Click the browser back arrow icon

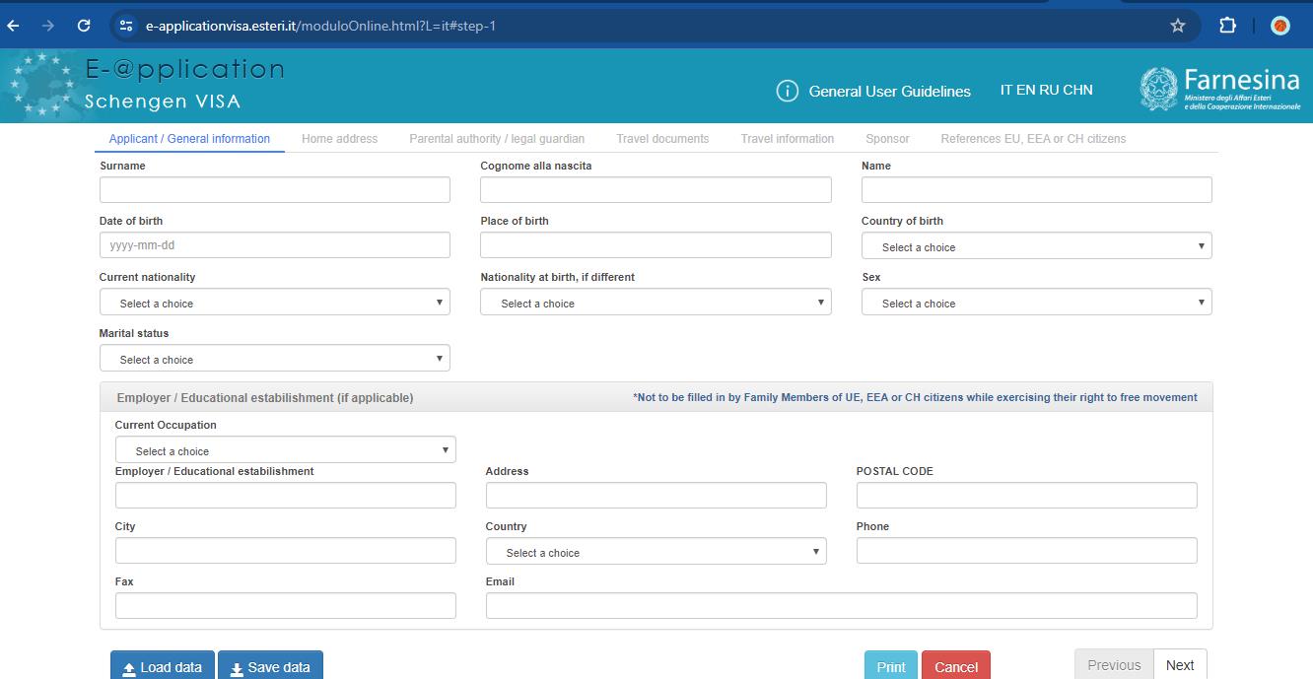(14, 26)
